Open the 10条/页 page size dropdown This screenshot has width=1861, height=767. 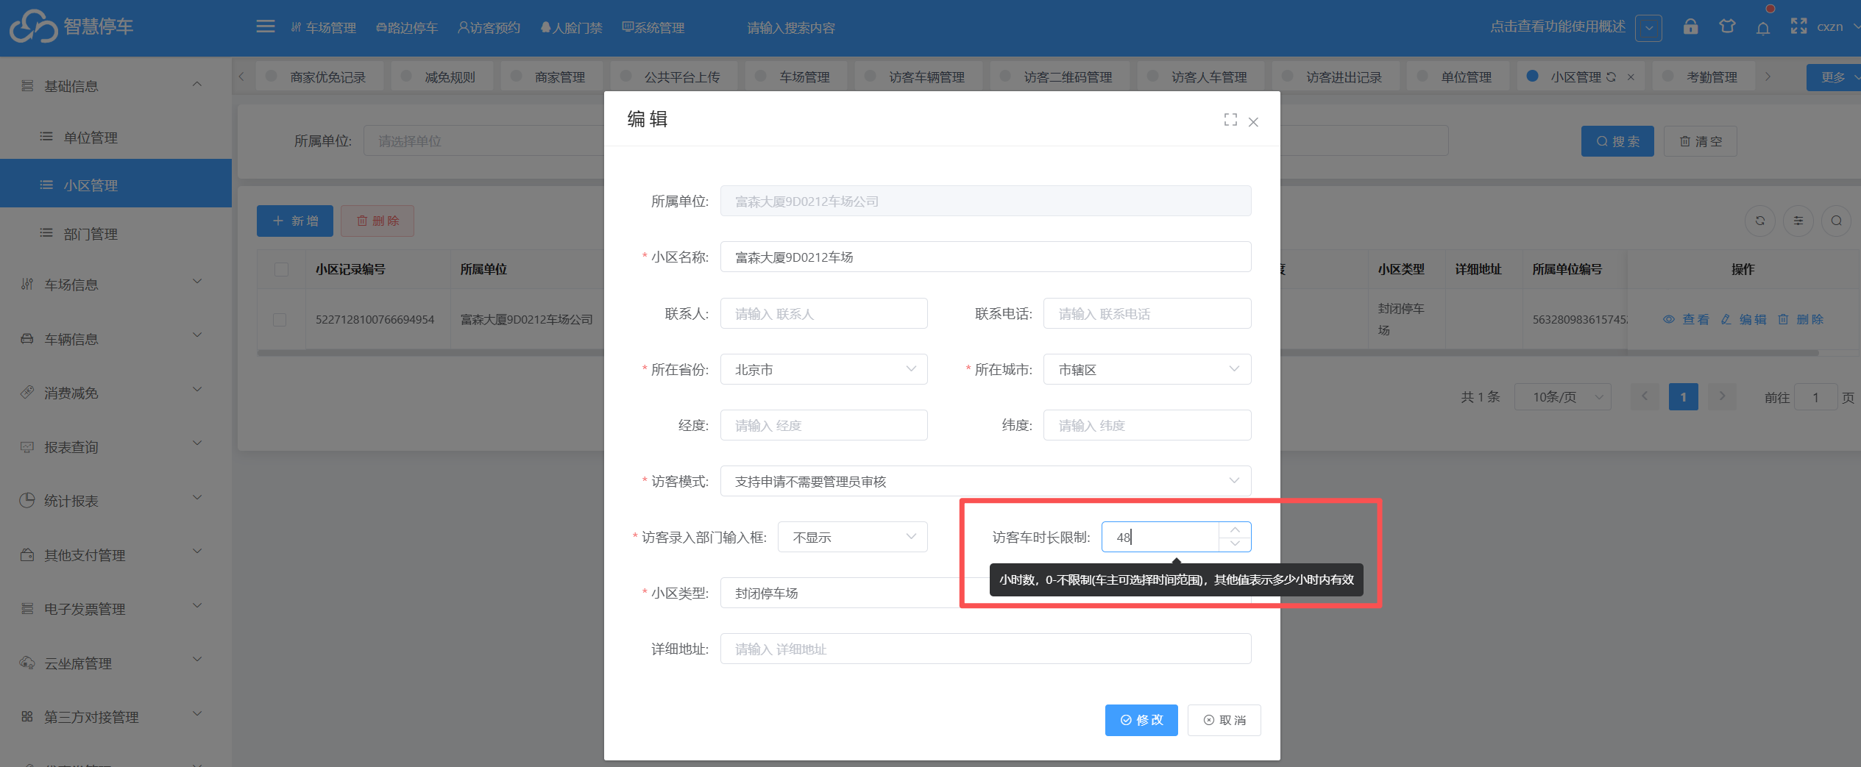pyautogui.click(x=1563, y=397)
